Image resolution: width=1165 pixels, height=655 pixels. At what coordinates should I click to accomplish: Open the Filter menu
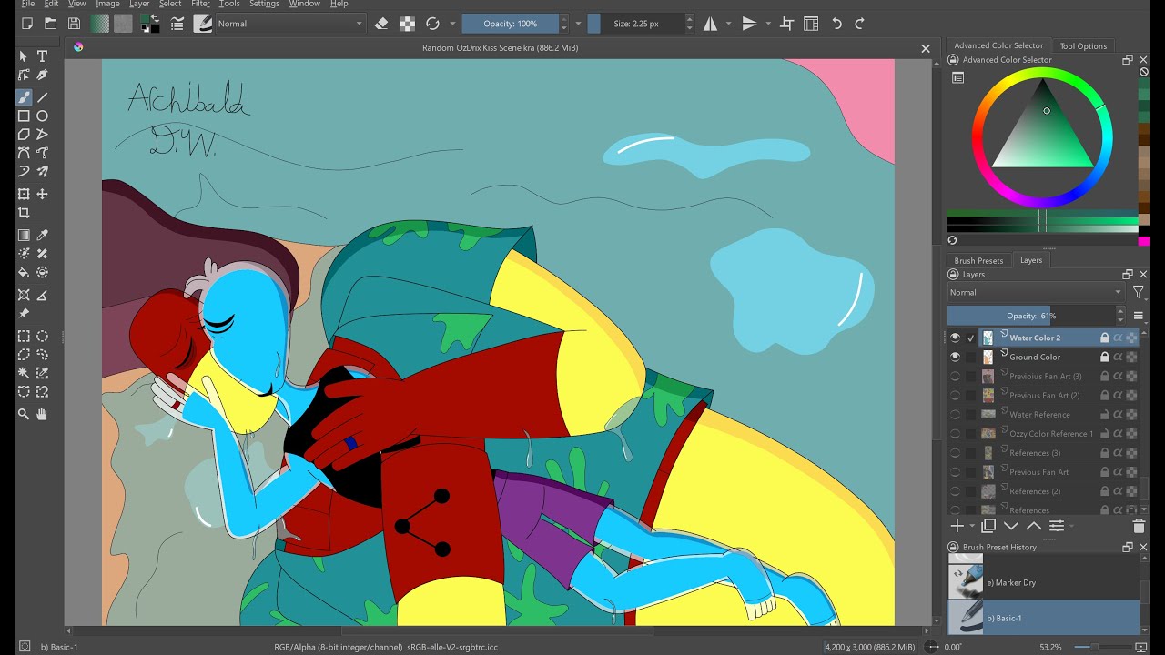tap(201, 4)
